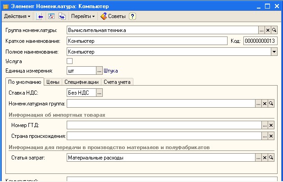Click the Полное наименование text field
The image size is (283, 182).
169,52
